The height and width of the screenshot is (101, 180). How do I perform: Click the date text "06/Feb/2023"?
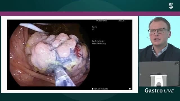click(x=102, y=21)
